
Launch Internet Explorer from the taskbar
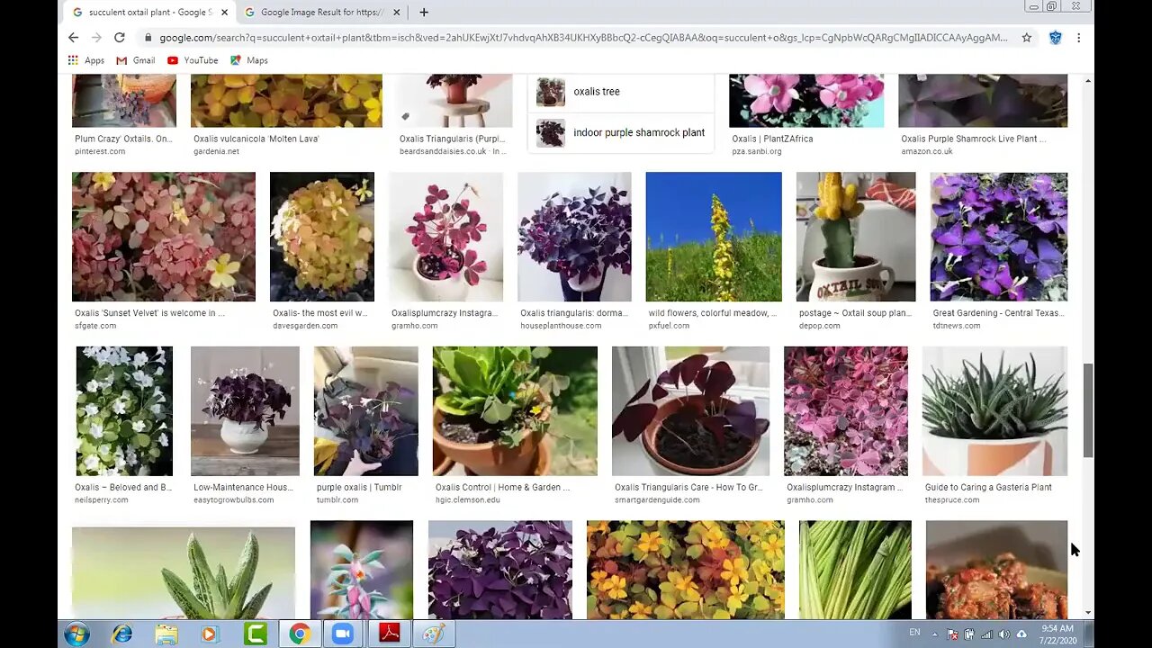tap(121, 634)
